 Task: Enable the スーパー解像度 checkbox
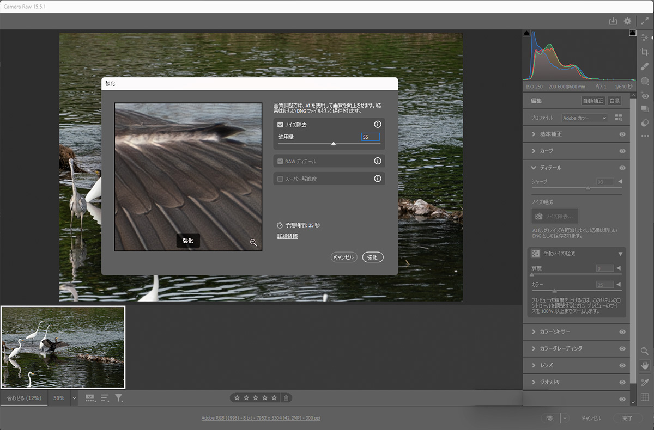click(280, 179)
